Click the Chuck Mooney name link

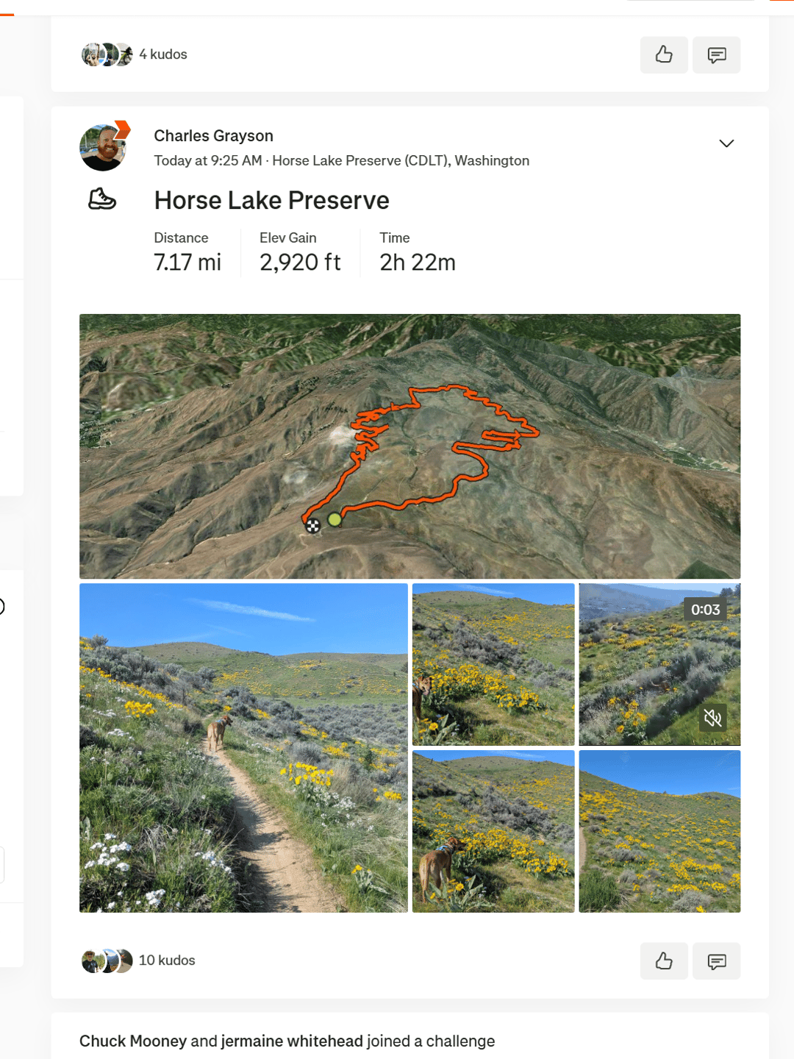133,1041
